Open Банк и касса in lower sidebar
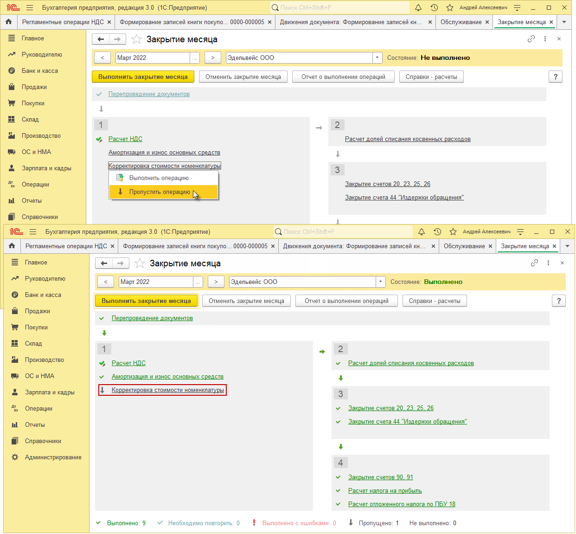 tap(43, 295)
